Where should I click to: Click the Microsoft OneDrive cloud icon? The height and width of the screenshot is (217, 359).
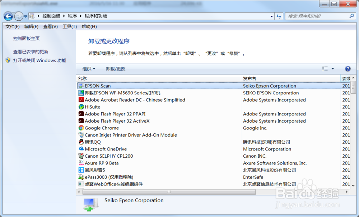[x=81, y=149]
